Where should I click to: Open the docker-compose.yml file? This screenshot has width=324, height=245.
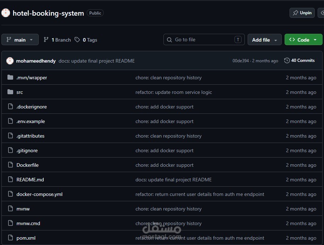(39, 194)
